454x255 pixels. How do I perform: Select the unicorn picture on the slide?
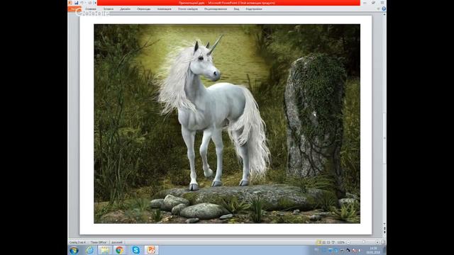point(227,124)
